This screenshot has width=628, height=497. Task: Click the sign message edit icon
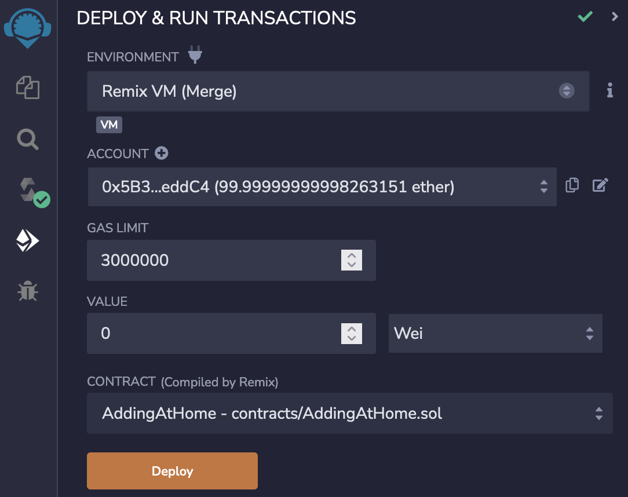600,185
